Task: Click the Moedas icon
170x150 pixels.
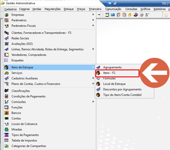Action: [x=6, y=129]
